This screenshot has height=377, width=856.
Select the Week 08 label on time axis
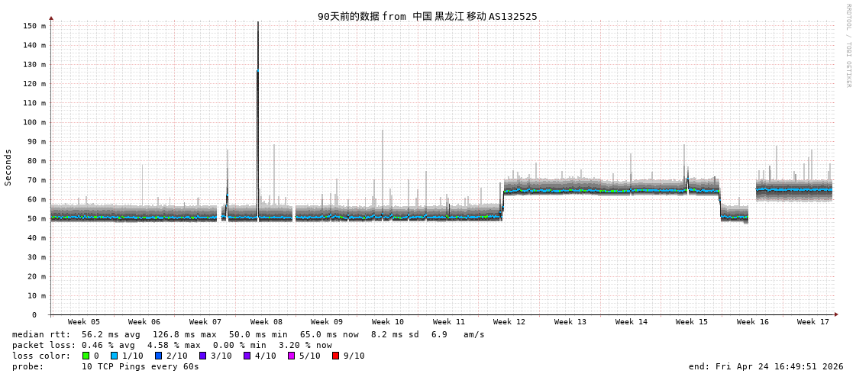point(266,322)
